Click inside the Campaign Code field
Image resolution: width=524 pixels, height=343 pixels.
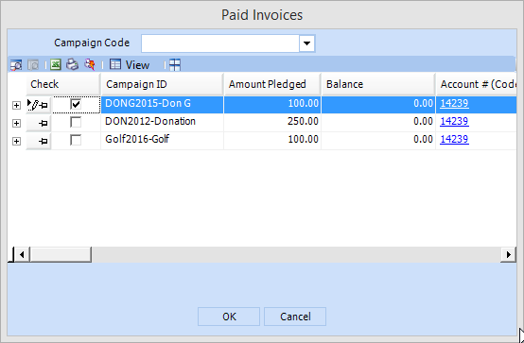tap(220, 43)
